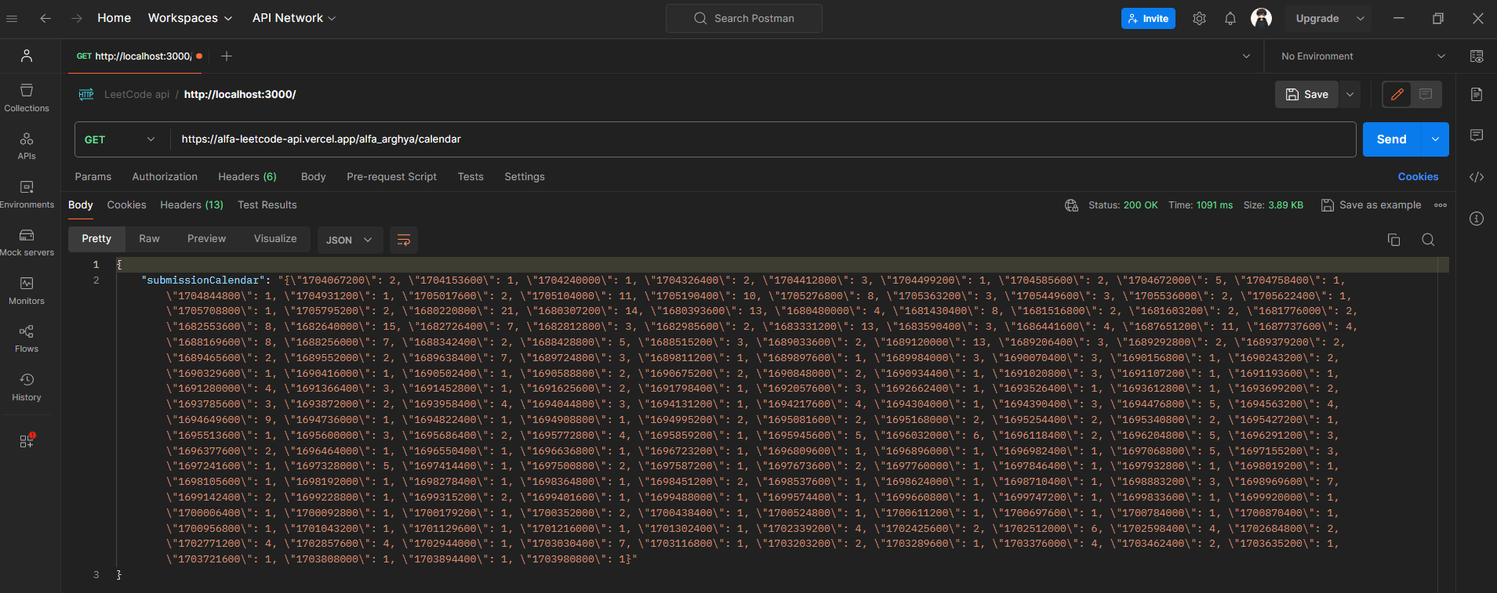This screenshot has width=1497, height=593.
Task: Open the Collections sidebar panel
Action: tap(27, 98)
